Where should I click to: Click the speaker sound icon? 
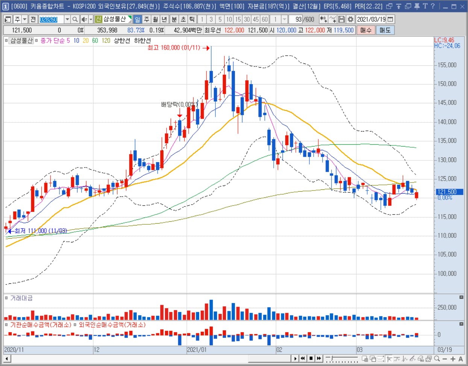[x=84, y=19]
